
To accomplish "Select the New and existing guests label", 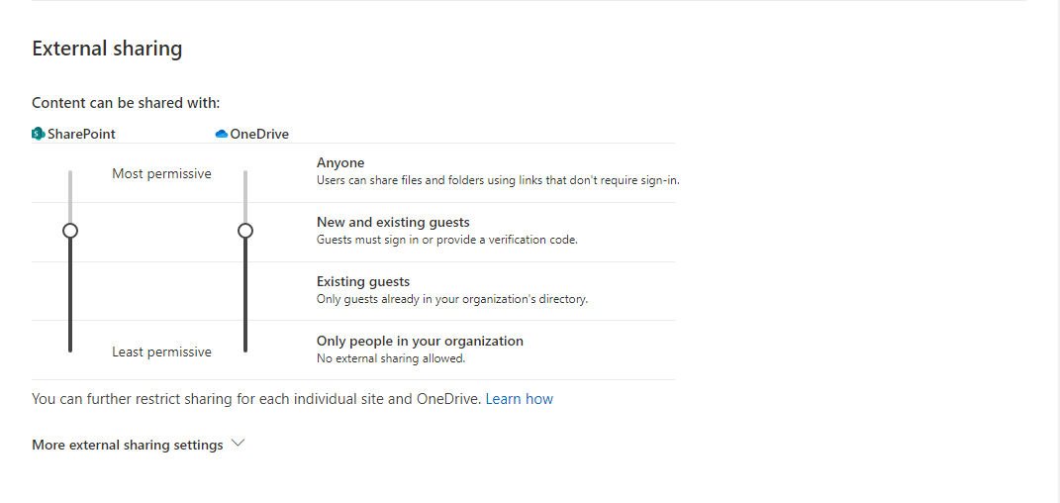I will click(394, 223).
